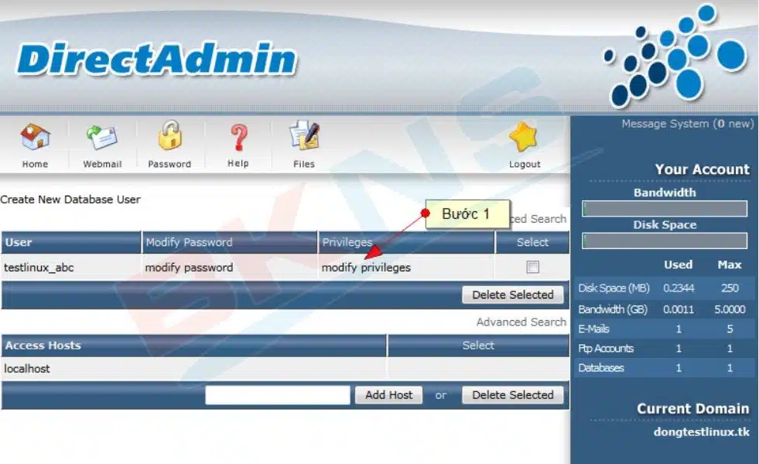
Task: Click the Bandwidth usage bar
Action: pos(665,209)
